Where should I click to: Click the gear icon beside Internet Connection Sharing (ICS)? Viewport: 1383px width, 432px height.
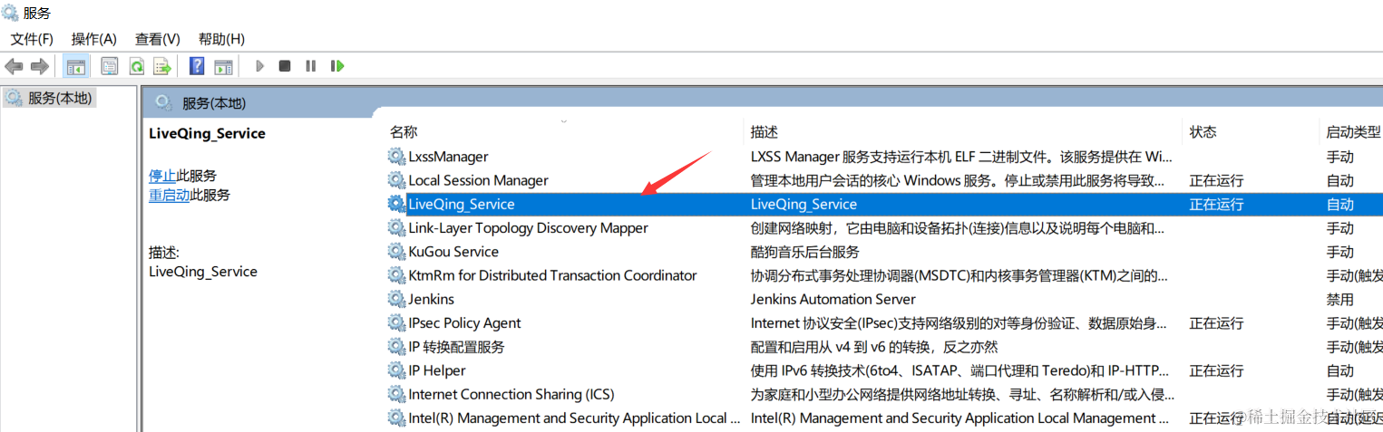[x=396, y=394]
